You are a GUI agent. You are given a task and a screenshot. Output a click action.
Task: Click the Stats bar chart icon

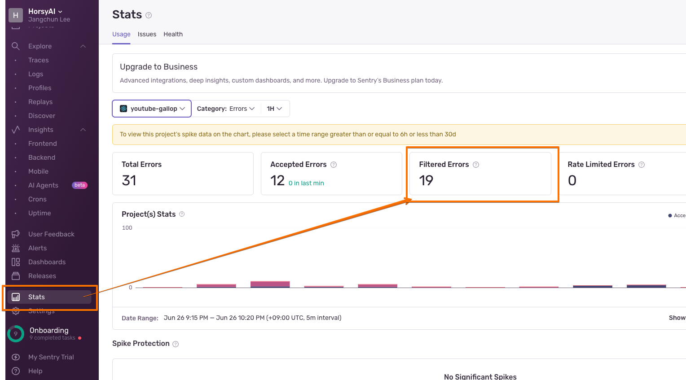16,297
